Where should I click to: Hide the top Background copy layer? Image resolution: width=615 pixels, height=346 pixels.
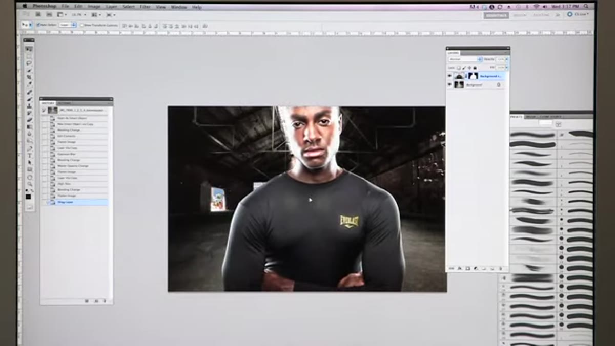(x=450, y=76)
